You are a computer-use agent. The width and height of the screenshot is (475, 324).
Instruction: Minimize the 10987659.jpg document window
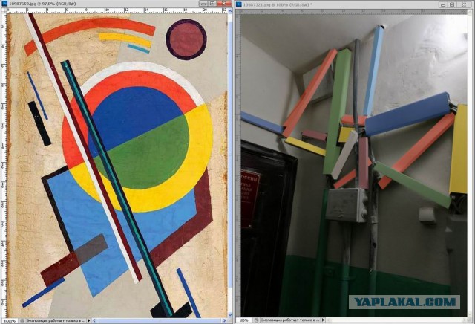point(203,4)
